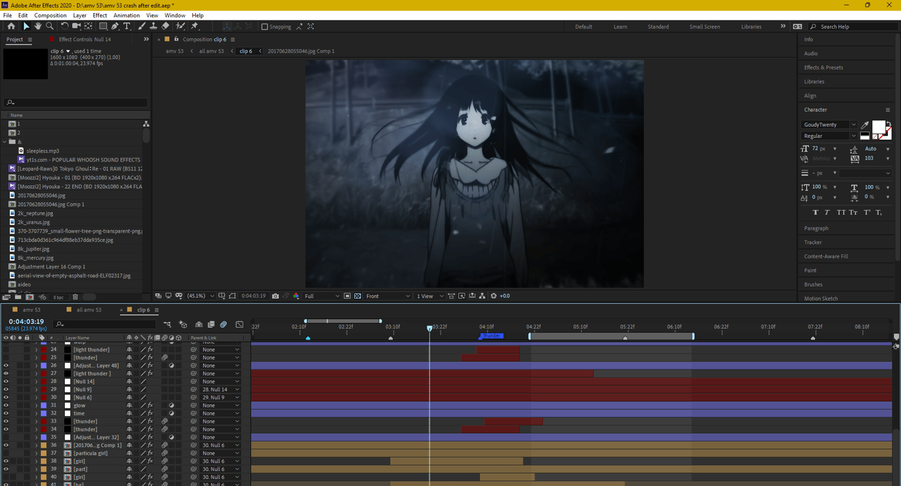901x486 pixels.
Task: Enable the Snapping checkbox
Action: (265, 26)
